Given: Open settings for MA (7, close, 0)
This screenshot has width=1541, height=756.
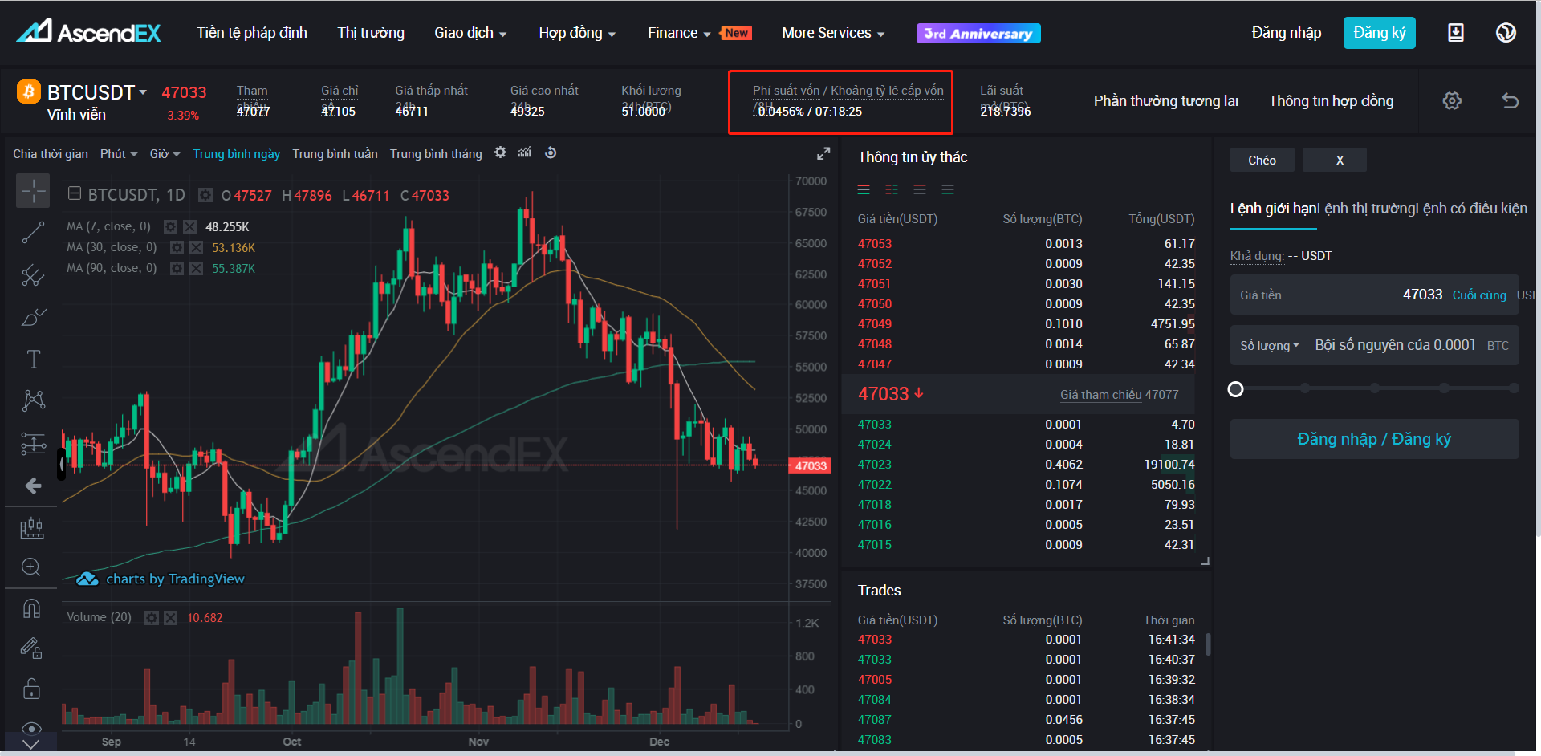Looking at the screenshot, I should [x=170, y=226].
